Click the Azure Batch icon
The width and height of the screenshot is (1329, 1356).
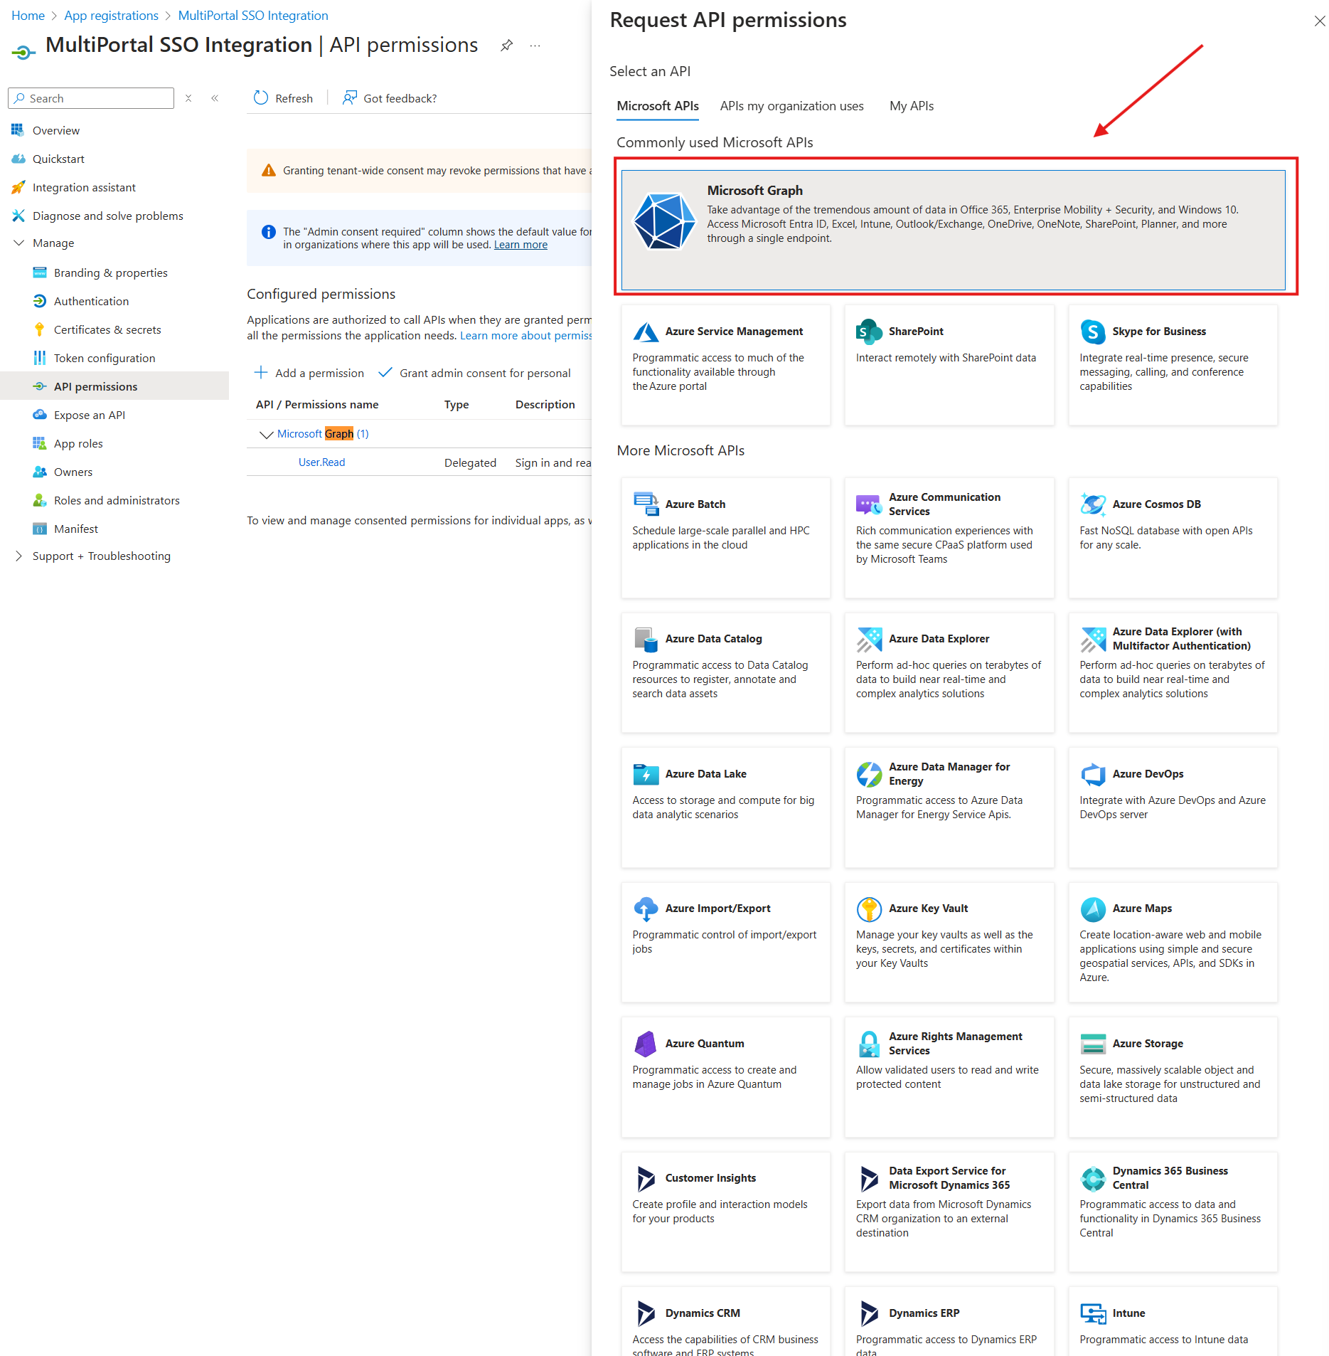(x=646, y=504)
